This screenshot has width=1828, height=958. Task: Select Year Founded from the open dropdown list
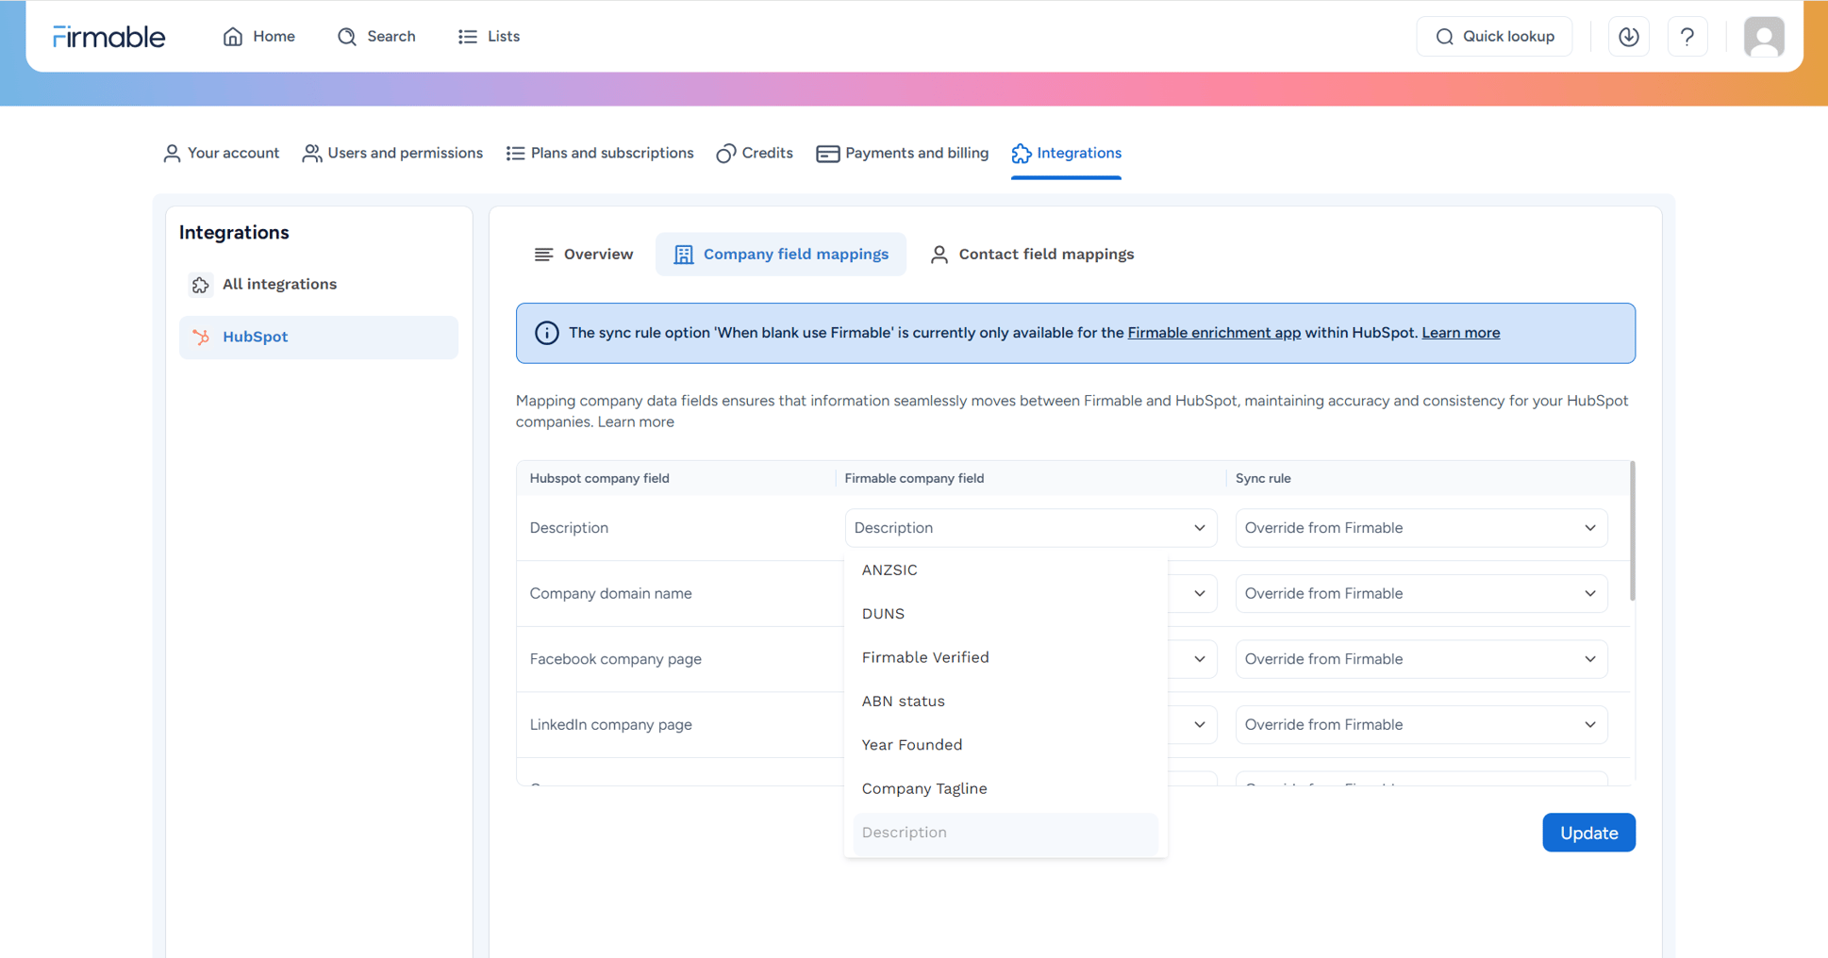tap(911, 744)
